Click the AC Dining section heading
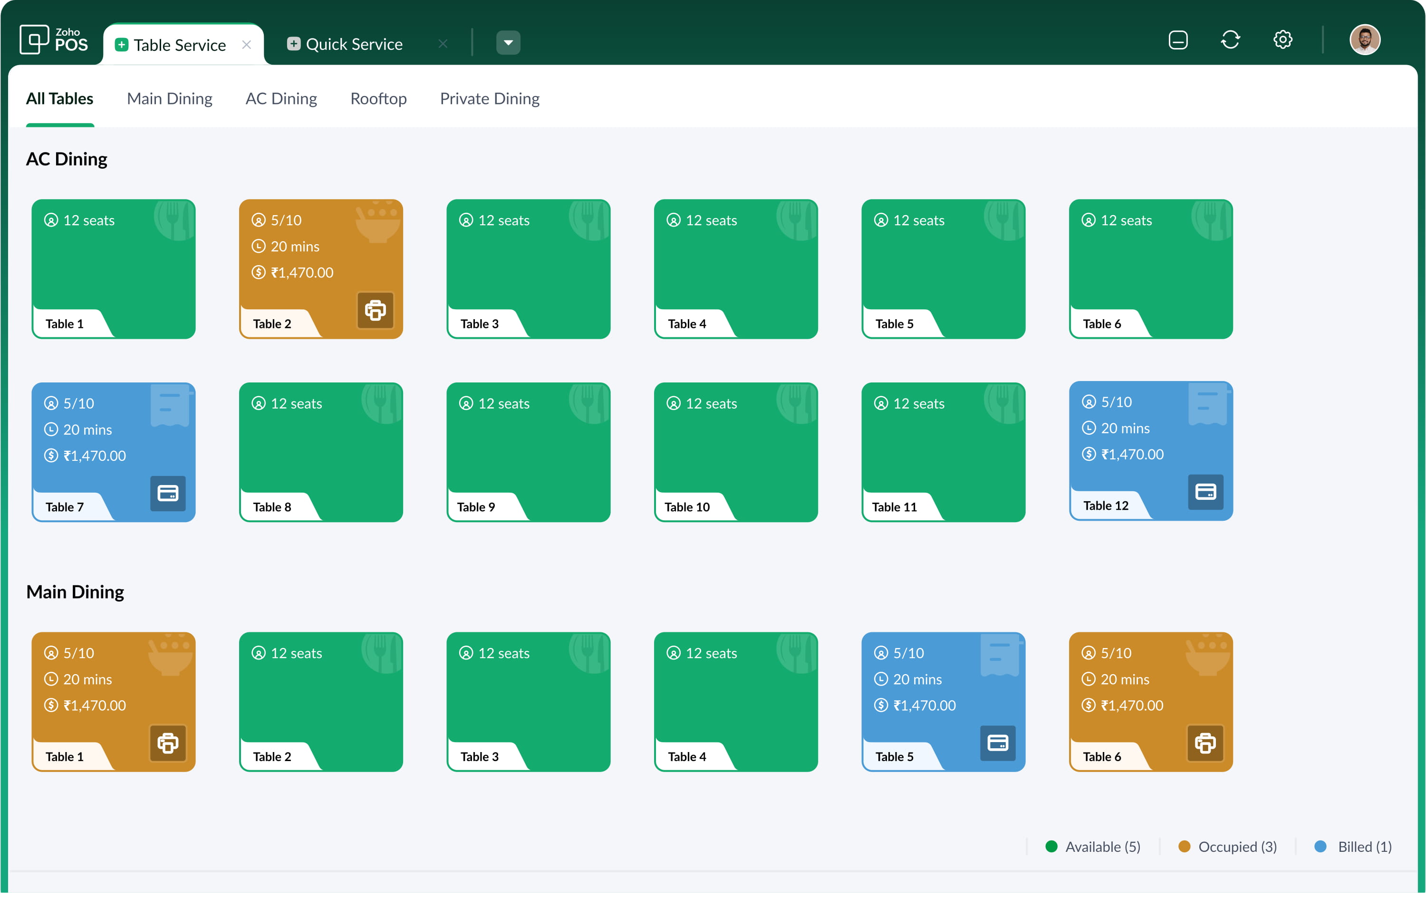Viewport: 1426px width, 906px height. pyautogui.click(x=67, y=159)
